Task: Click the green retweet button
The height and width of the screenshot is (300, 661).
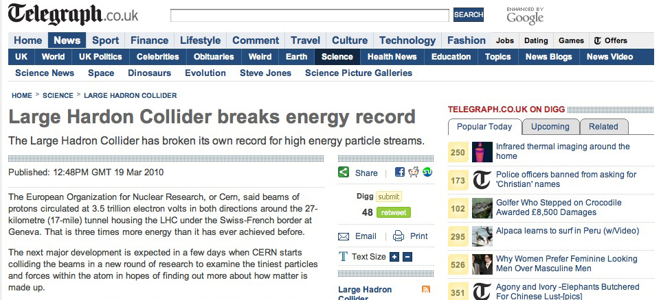Action: point(393,212)
